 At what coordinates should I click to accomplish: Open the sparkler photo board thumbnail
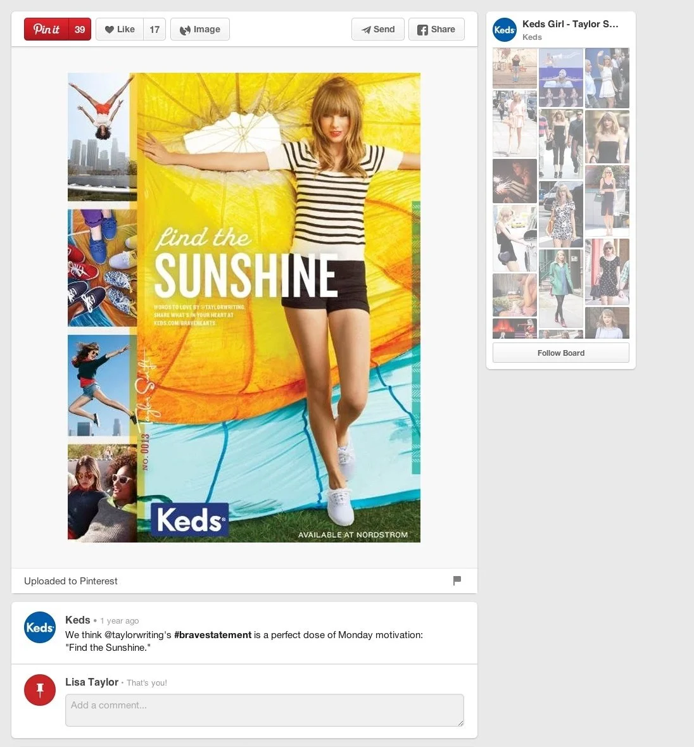click(x=514, y=180)
